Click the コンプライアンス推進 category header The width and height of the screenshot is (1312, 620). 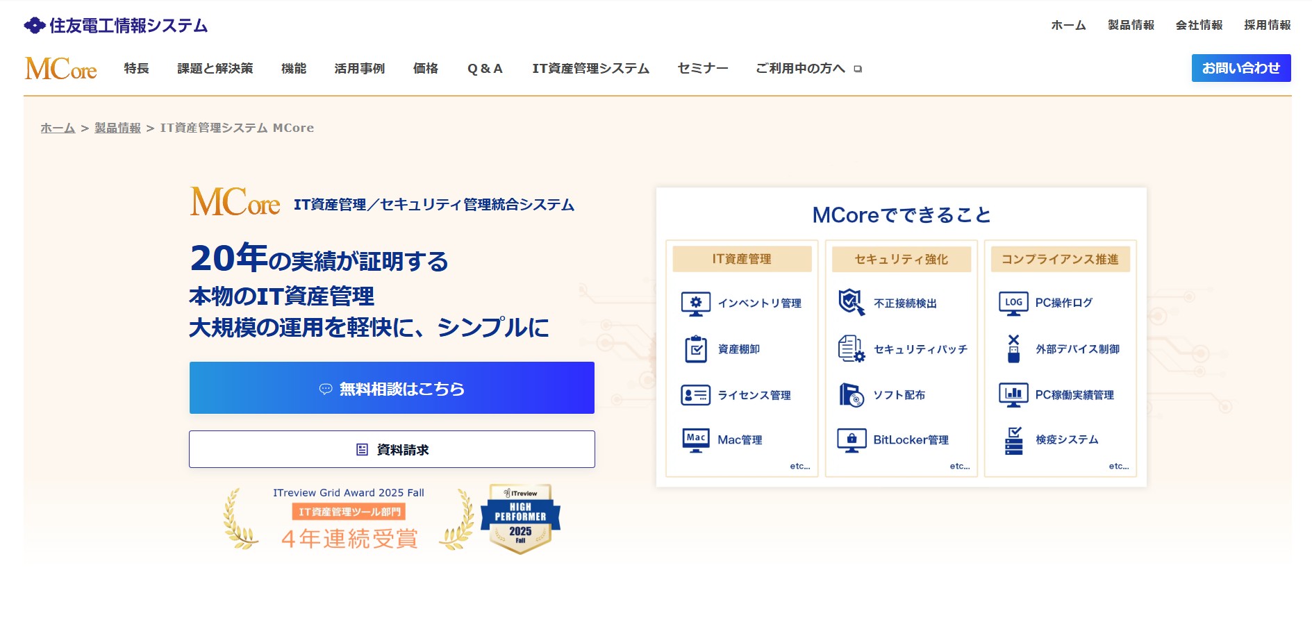[1061, 259]
